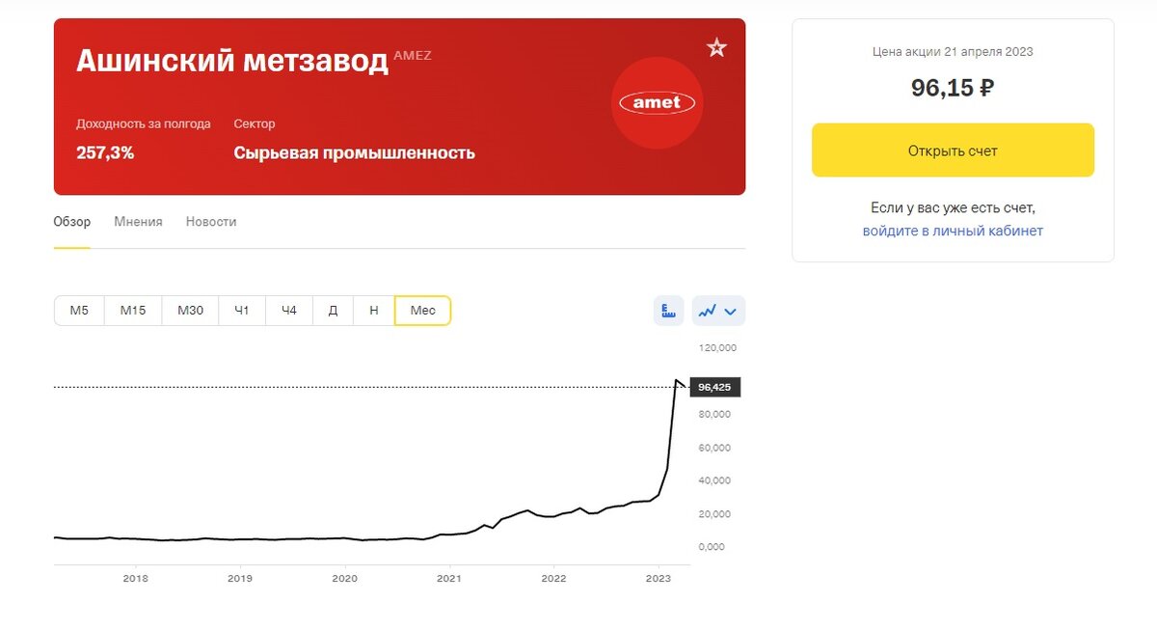
Task: Expand chart style options next to line icon
Action: point(730,310)
